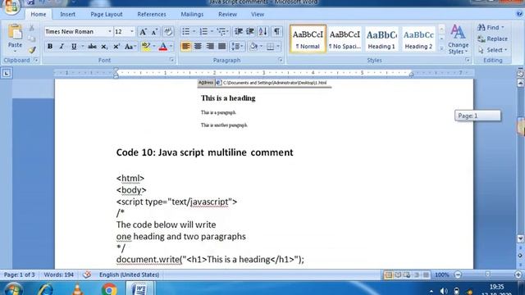Toggle Italic formatting

click(62, 47)
